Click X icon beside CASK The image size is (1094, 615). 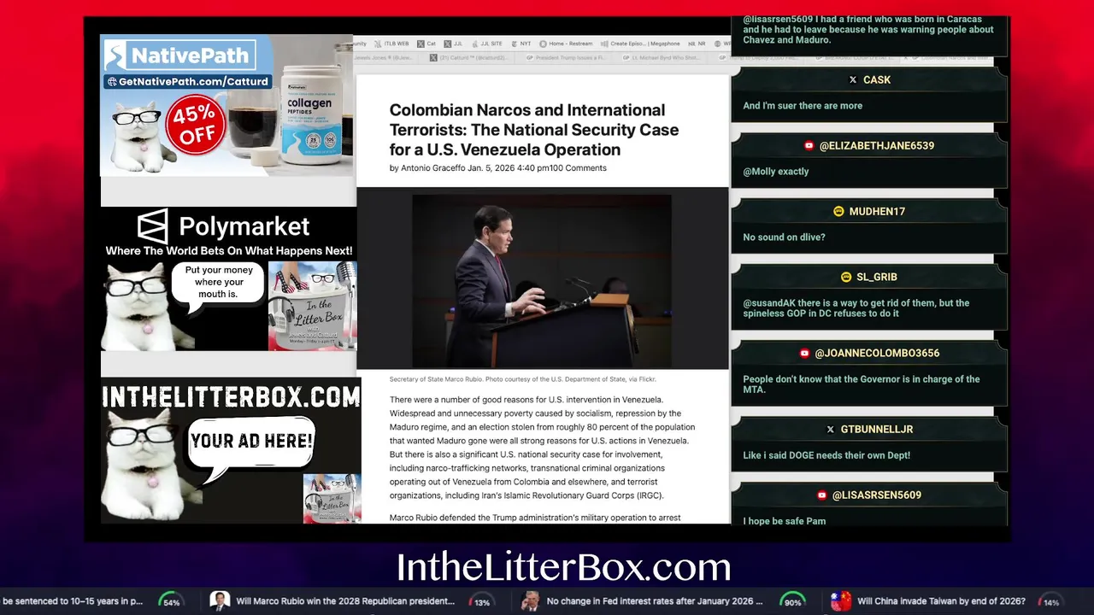(x=852, y=79)
